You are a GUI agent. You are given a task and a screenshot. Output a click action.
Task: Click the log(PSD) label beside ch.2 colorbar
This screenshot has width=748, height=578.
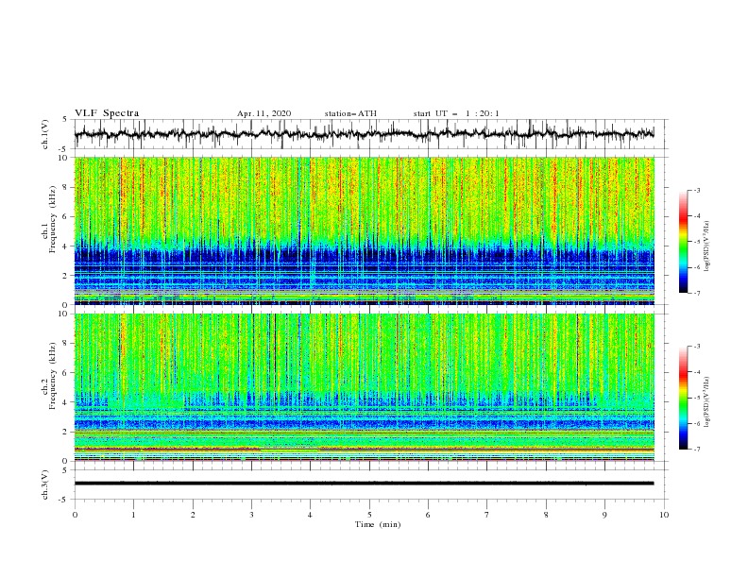[707, 401]
